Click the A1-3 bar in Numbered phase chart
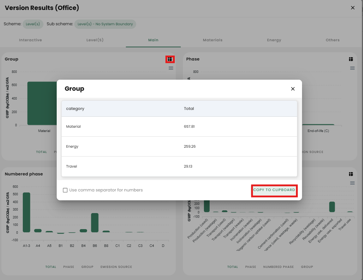 point(26,212)
